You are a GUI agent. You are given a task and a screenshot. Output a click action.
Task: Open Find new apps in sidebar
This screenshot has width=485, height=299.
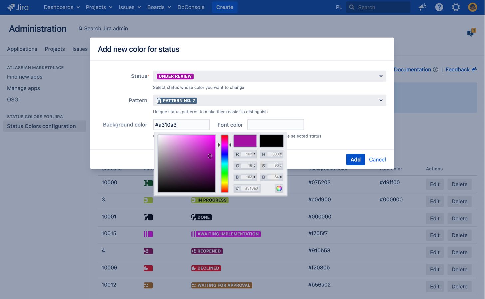[x=25, y=77]
